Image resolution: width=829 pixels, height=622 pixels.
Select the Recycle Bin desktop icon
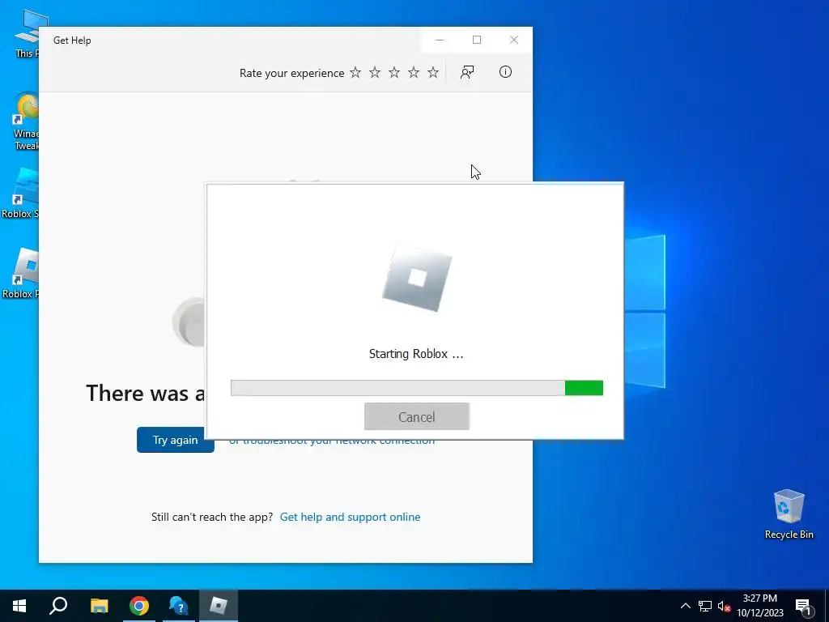(x=789, y=514)
